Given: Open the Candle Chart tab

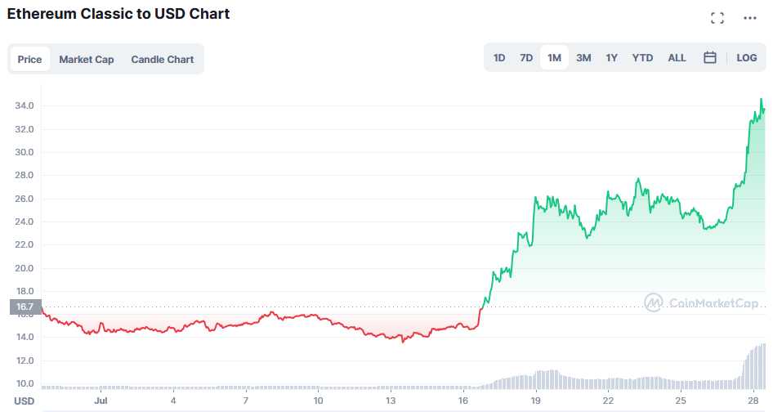Looking at the screenshot, I should coord(163,60).
